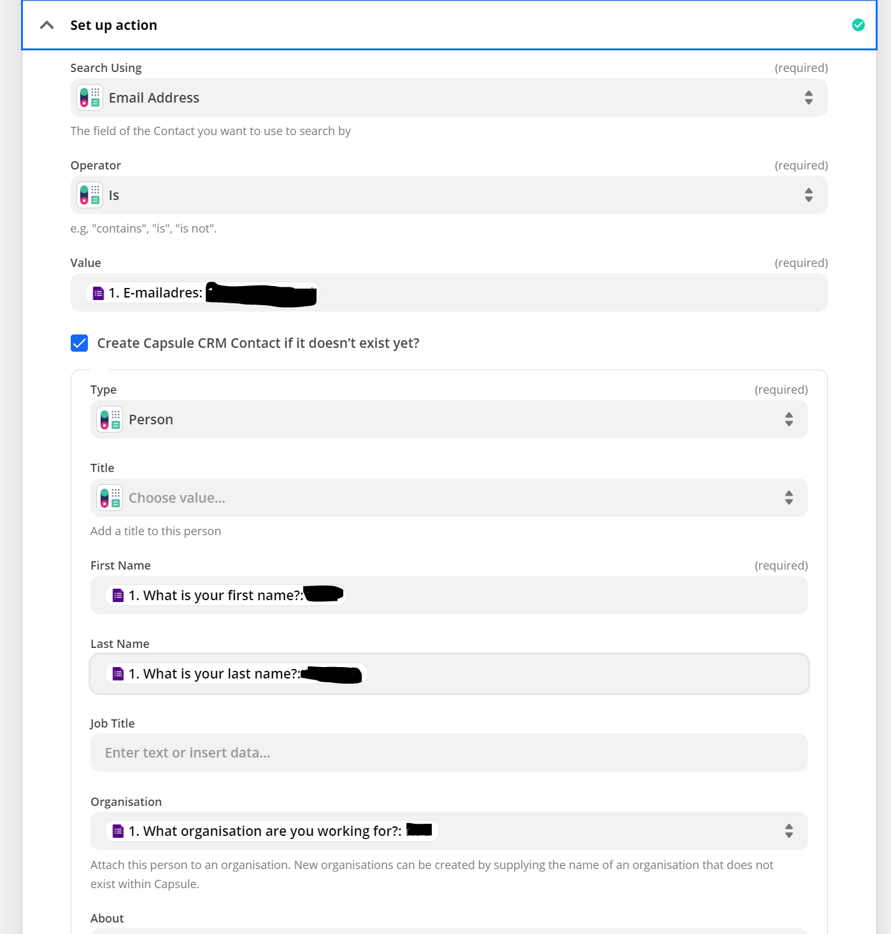Open the Title Choose value dropdown
891x934 pixels.
pyautogui.click(x=449, y=498)
